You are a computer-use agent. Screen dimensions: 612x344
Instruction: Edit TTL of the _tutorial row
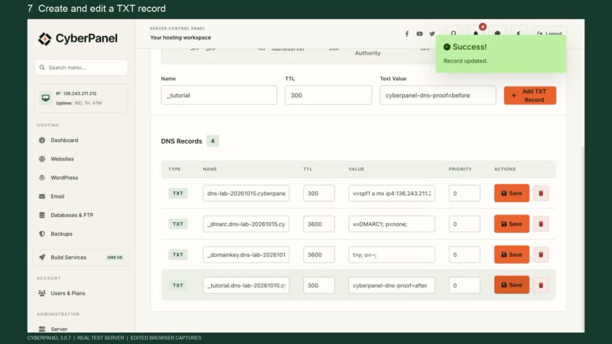(319, 285)
